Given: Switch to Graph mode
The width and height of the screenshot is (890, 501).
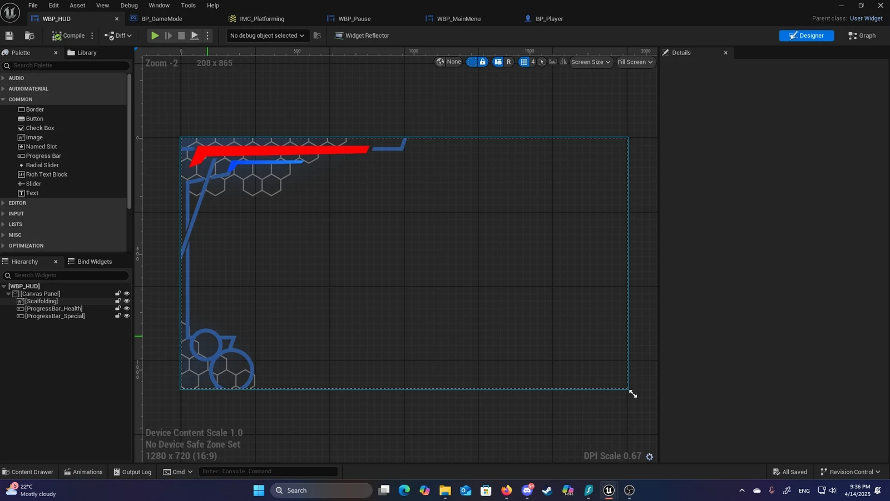Looking at the screenshot, I should tap(862, 36).
